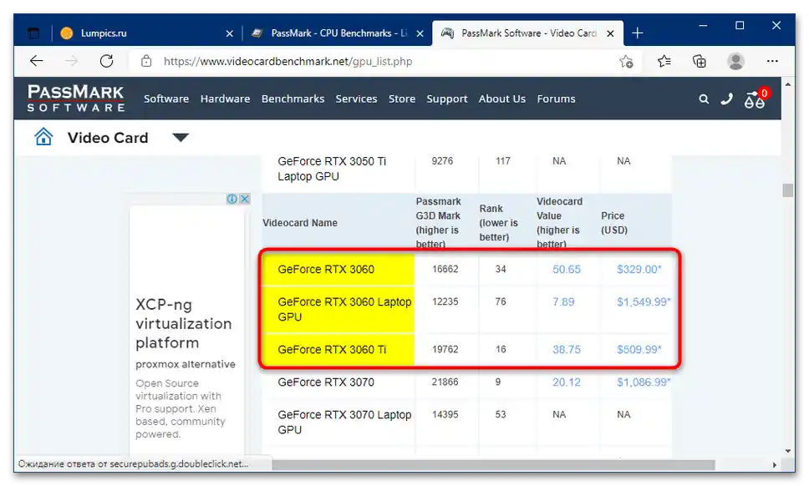Viewport: 809px width, 486px height.
Task: Open GeForce RTX 3070 entry
Action: (x=326, y=382)
